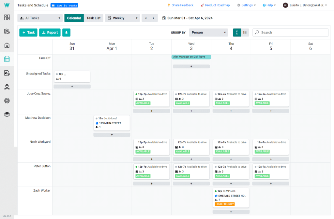Switch to the compact list view toggle
This screenshot has height=219, width=334.
[245, 33]
